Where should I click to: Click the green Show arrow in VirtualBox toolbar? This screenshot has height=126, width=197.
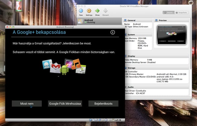pyautogui.click(x=97, y=11)
